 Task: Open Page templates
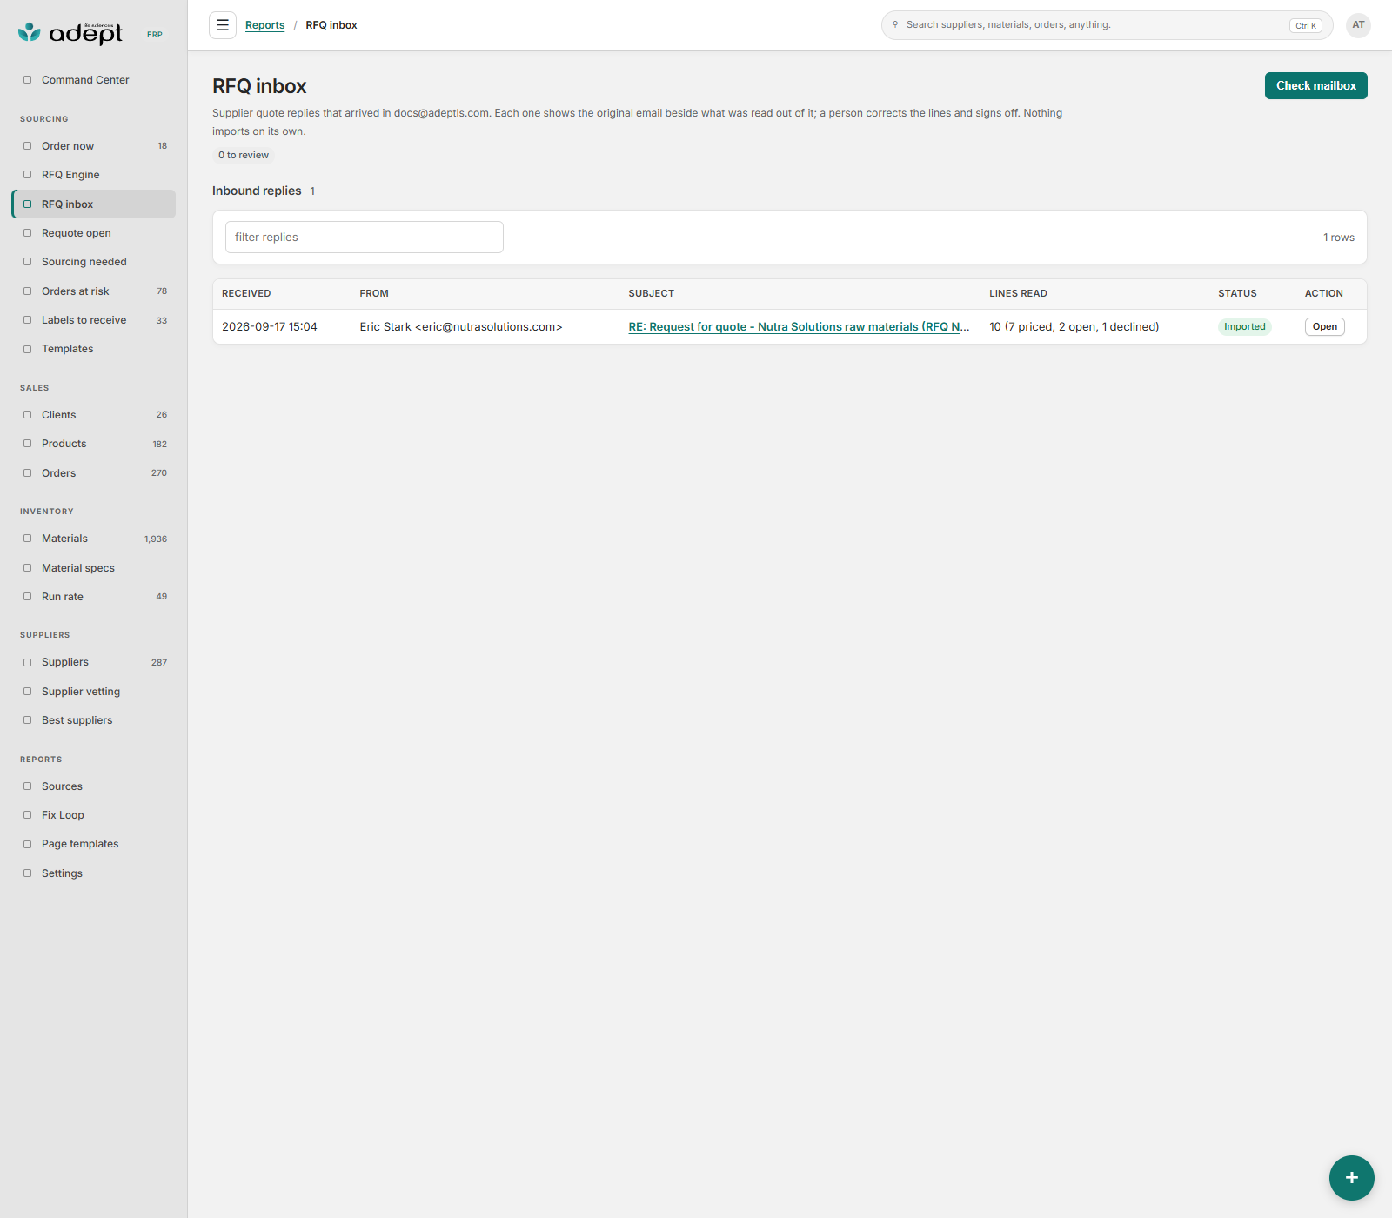point(94,844)
